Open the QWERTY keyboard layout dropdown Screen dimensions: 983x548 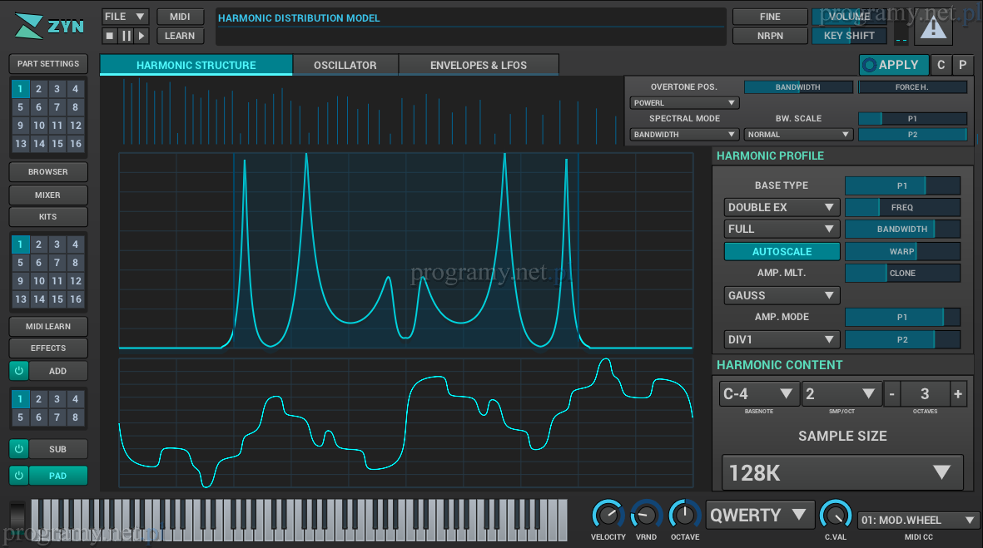coord(760,515)
